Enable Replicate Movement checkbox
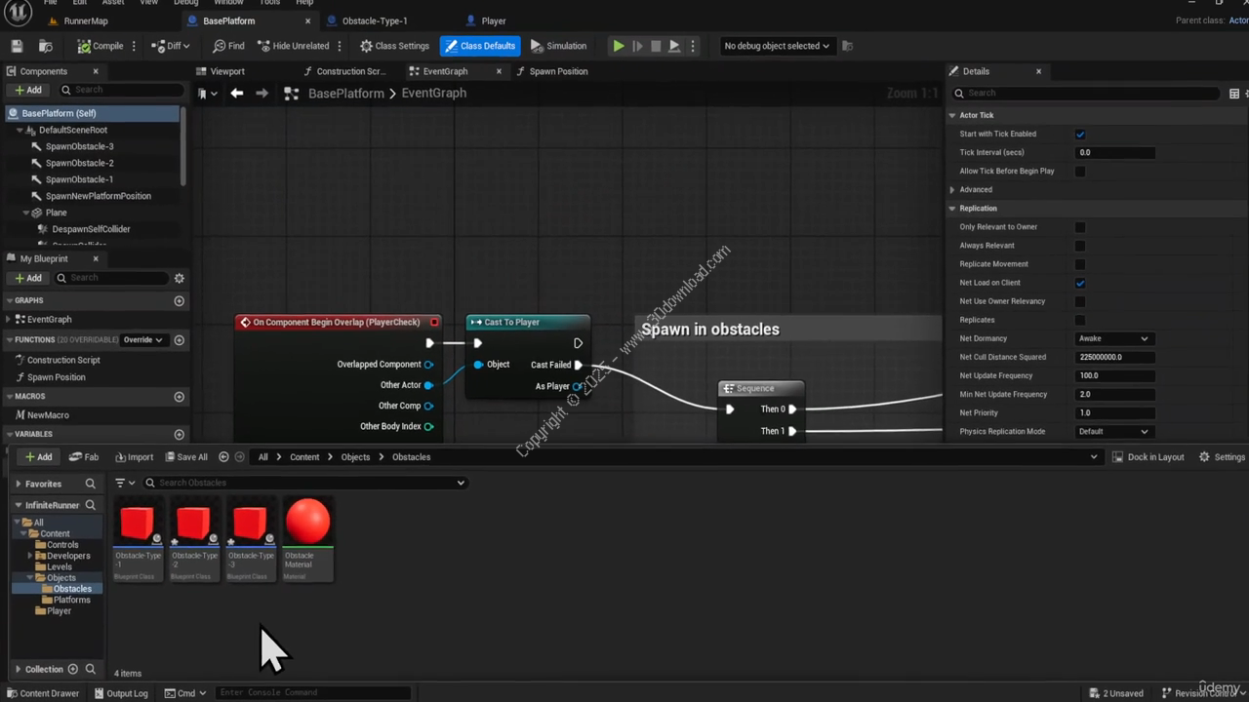Image resolution: width=1249 pixels, height=702 pixels. click(x=1079, y=264)
